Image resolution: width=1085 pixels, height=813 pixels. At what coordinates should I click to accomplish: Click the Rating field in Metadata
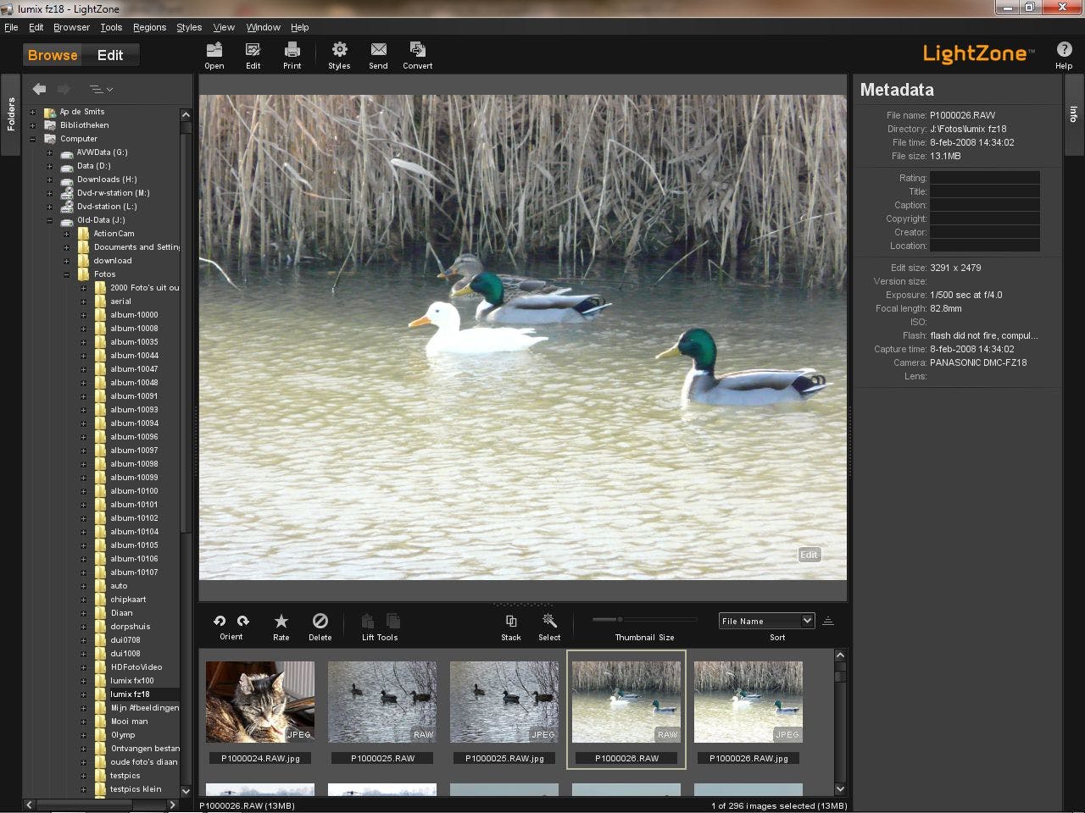[x=985, y=178]
